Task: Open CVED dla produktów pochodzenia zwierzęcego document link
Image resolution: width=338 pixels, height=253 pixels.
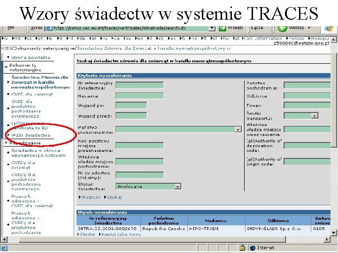Action: pos(26,109)
